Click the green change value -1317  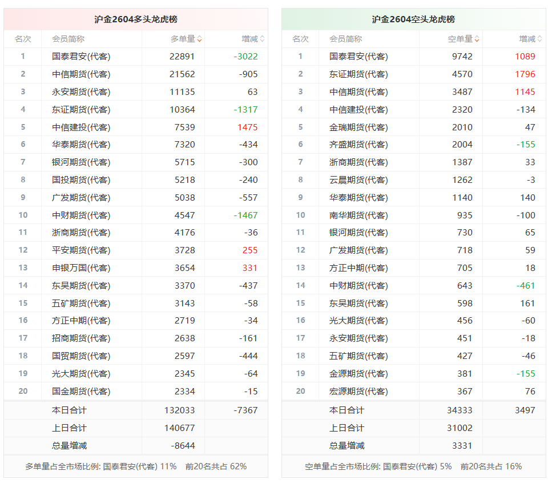pos(245,110)
